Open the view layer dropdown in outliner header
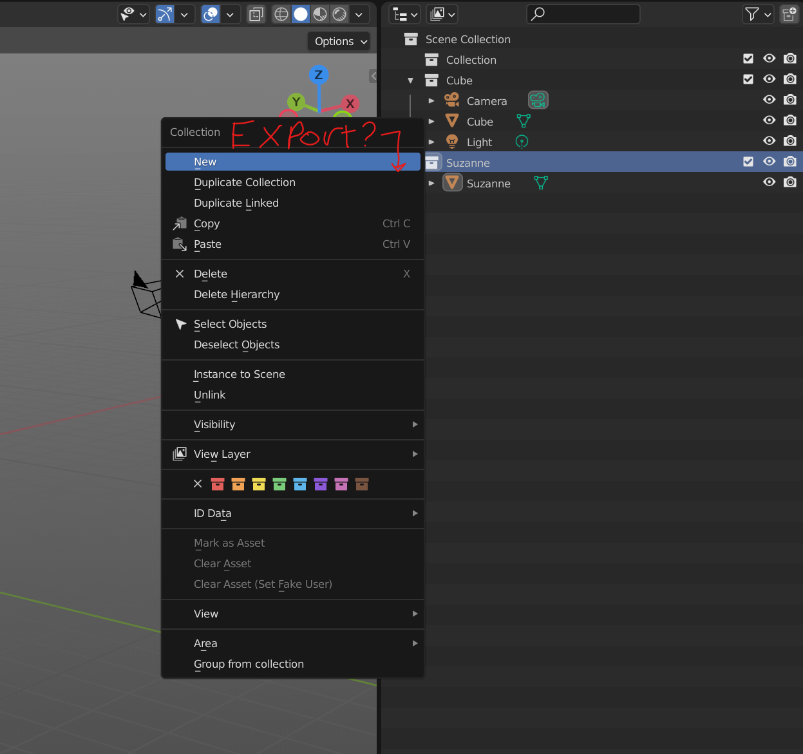 (x=442, y=14)
